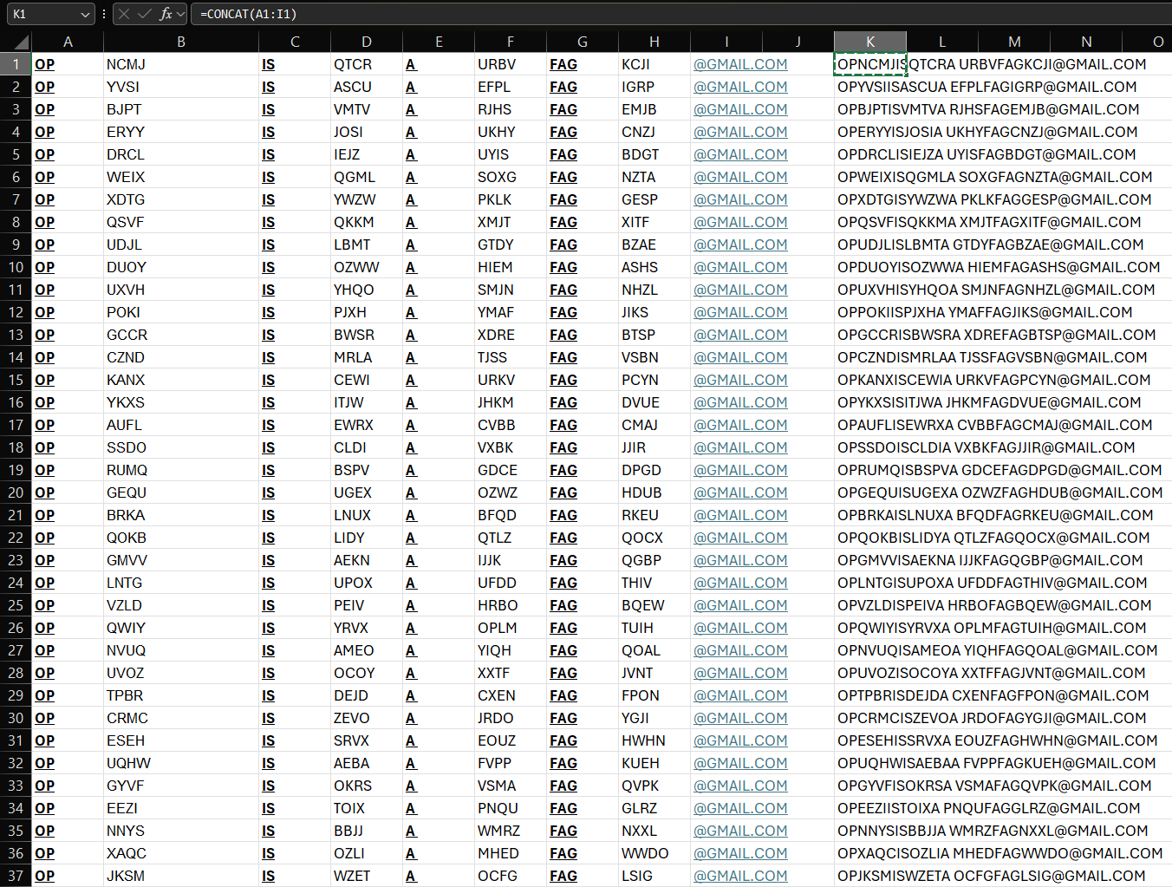This screenshot has width=1172, height=887.
Task: Open the @GMAIL.COM link in row 1
Action: click(740, 64)
